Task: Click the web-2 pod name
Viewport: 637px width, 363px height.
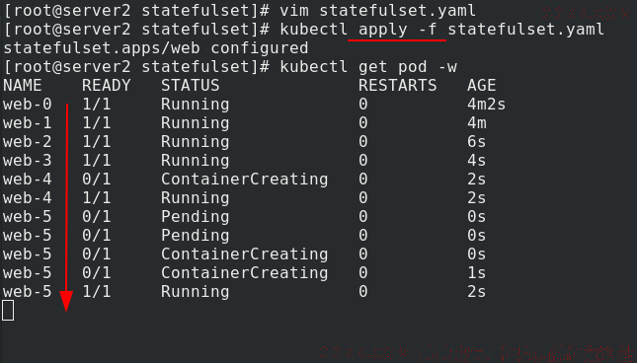Action: tap(28, 141)
